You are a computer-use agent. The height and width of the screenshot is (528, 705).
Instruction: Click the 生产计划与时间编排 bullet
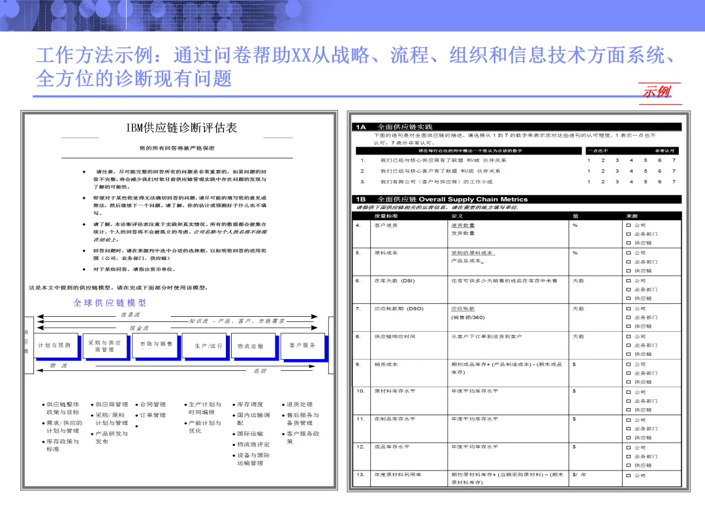point(204,409)
